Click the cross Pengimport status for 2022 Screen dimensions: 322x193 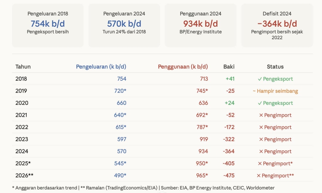[275, 127]
